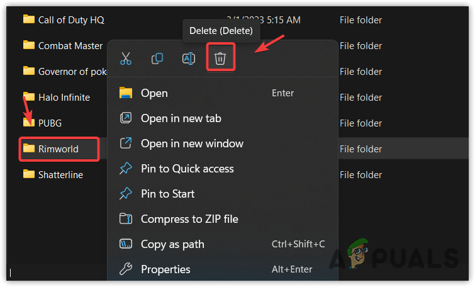Screen dimensions: 475x287
Task: Select the Halo Infinite folder name
Action: (x=64, y=97)
